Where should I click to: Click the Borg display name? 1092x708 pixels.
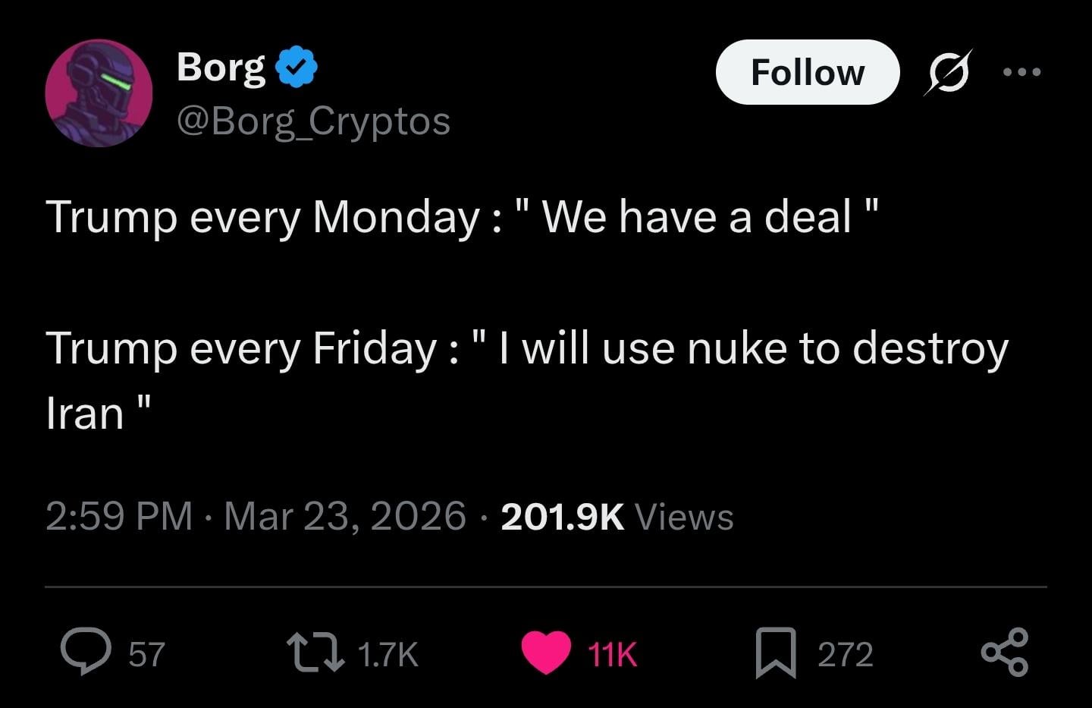click(221, 67)
